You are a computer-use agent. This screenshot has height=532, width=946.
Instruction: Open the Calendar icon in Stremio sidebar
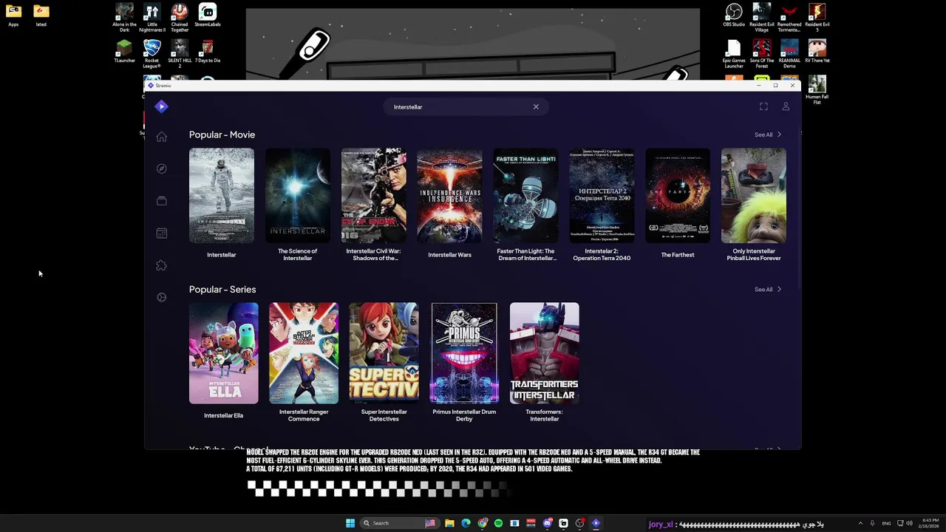(x=161, y=233)
